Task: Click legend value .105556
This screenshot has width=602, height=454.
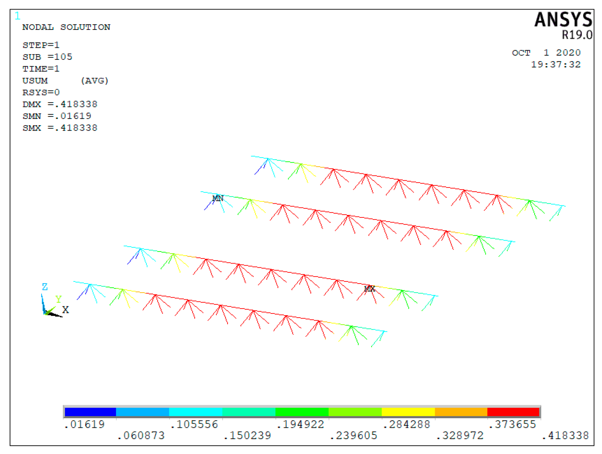Action: [194, 424]
